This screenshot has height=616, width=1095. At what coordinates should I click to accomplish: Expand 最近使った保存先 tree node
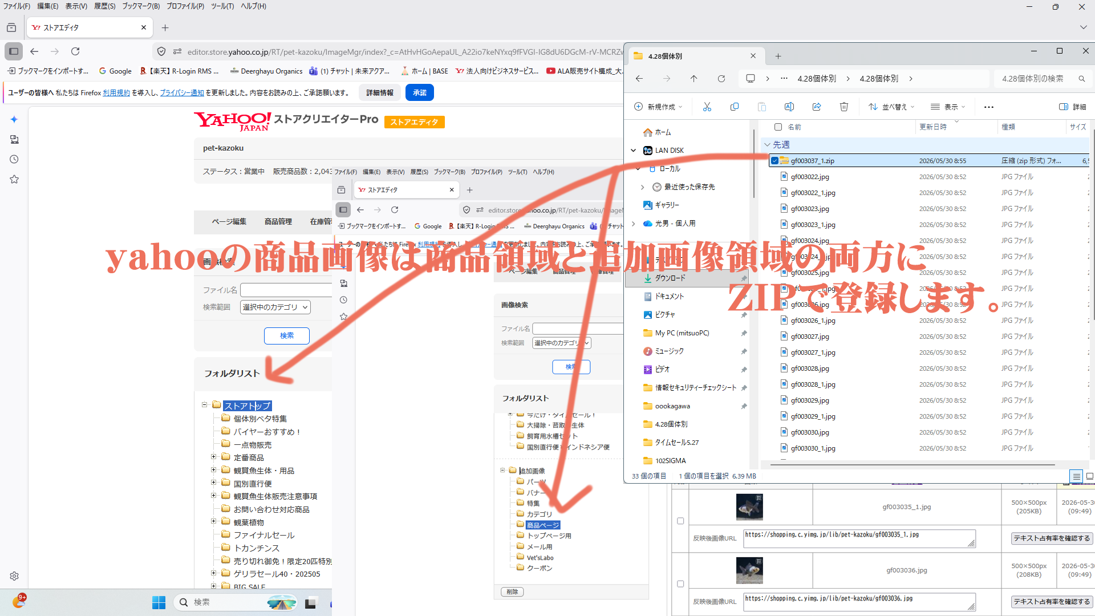coord(642,187)
